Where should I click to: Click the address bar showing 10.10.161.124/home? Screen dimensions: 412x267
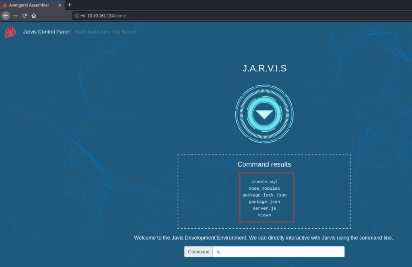[241, 16]
